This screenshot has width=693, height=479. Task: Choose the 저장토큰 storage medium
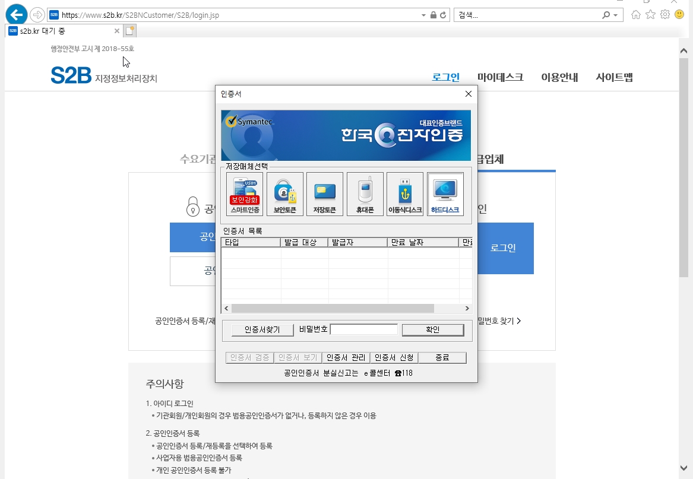click(325, 194)
